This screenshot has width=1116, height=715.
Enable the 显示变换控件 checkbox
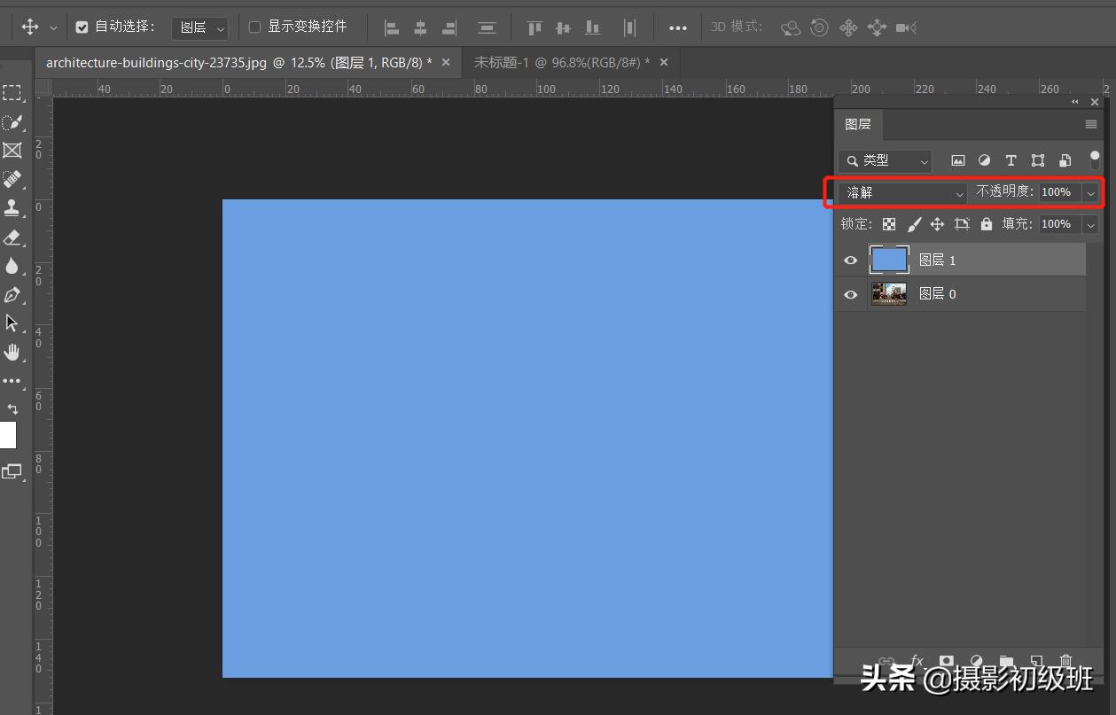tap(254, 27)
